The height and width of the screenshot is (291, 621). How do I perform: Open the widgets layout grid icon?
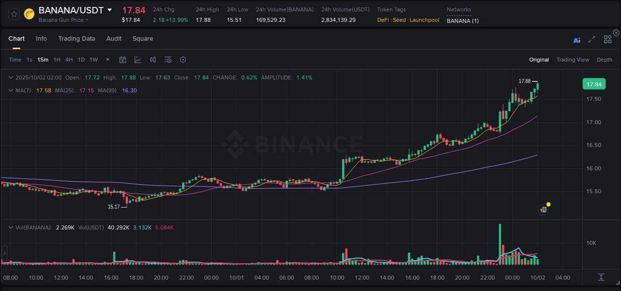click(x=608, y=39)
